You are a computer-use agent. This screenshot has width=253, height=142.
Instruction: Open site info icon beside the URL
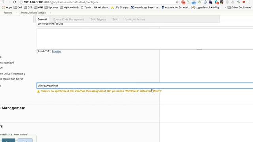[x=21, y=2]
